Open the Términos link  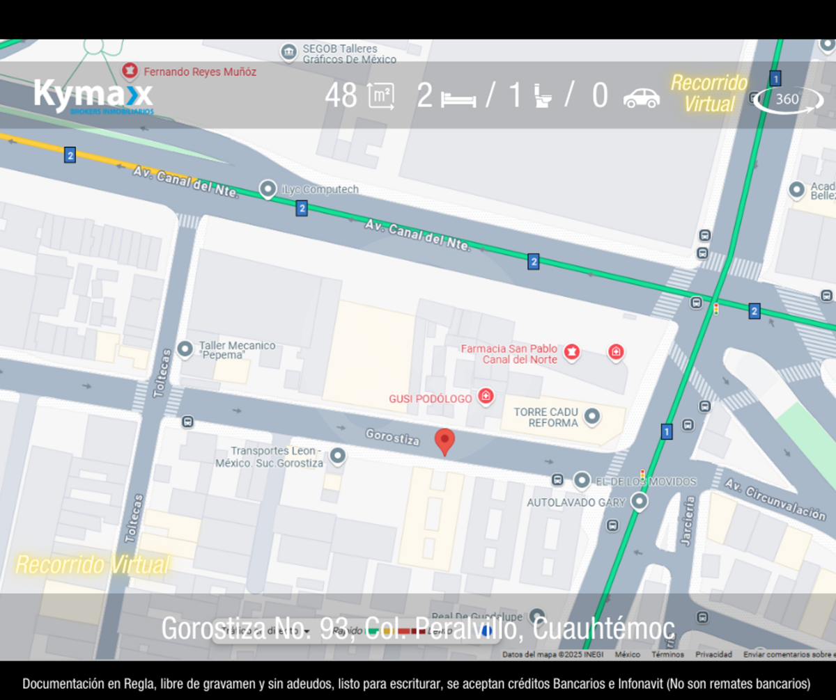pyautogui.click(x=668, y=655)
